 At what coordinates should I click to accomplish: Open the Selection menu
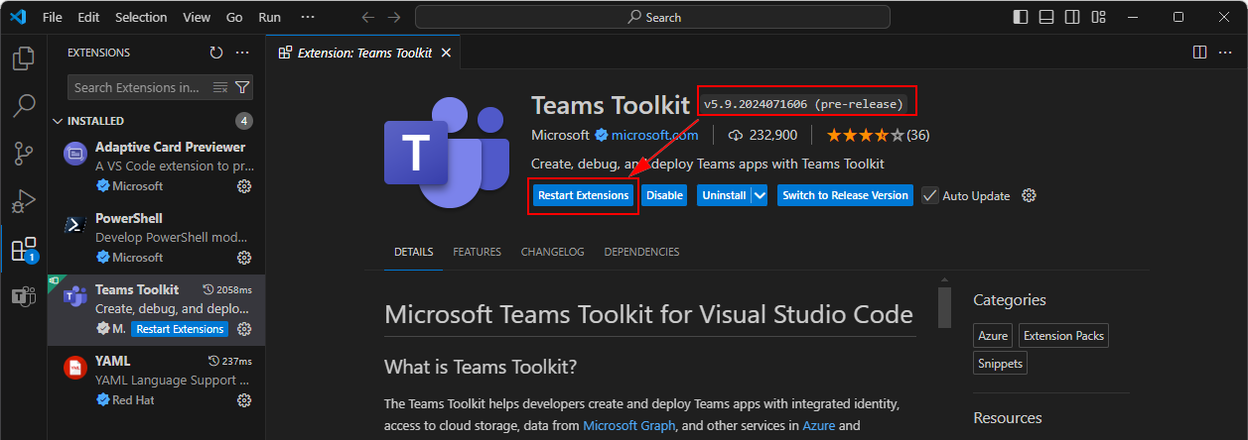[141, 17]
